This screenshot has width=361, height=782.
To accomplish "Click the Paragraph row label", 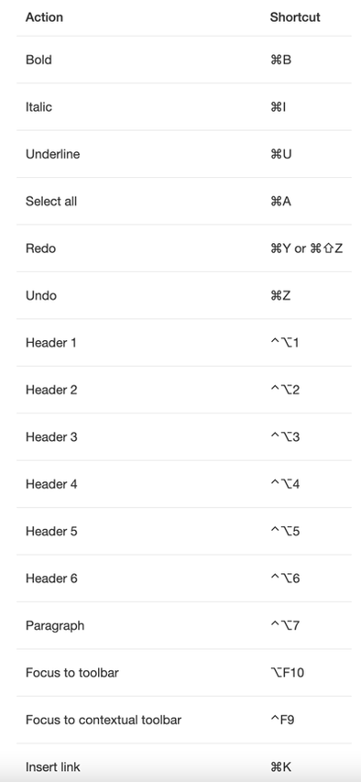I will tap(55, 625).
